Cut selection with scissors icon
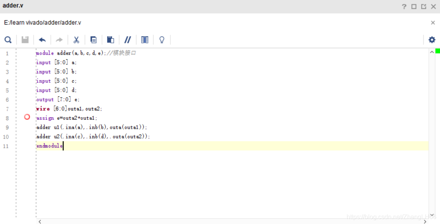The height and width of the screenshot is (224, 440). 76,40
